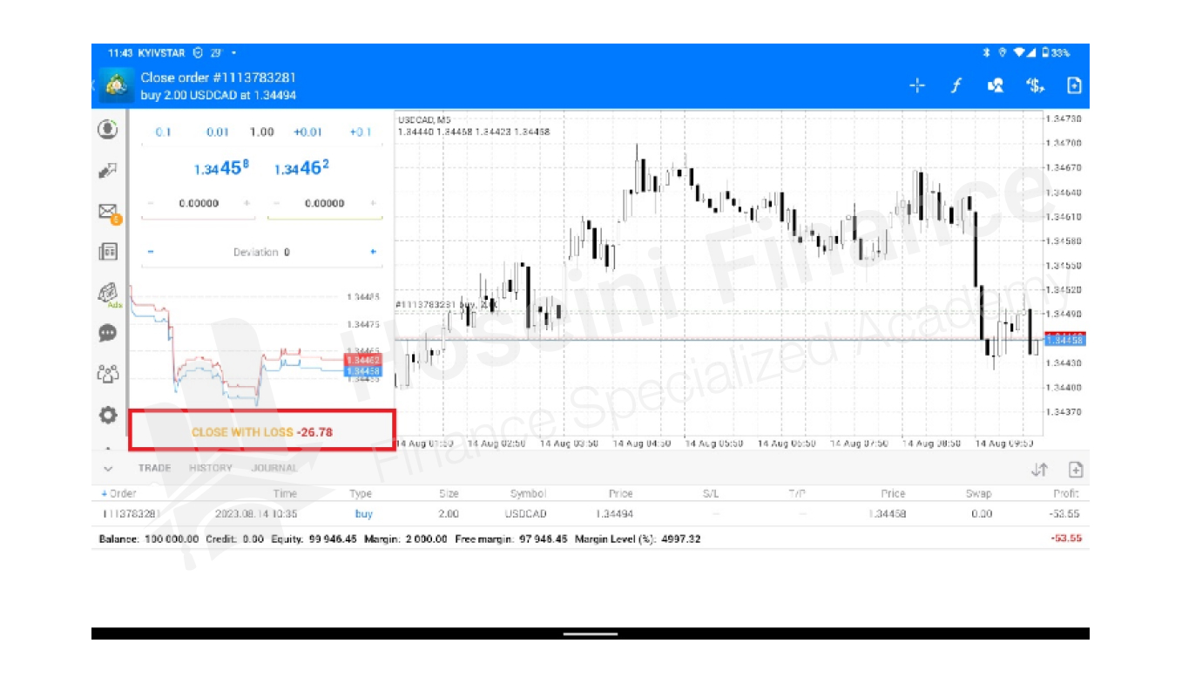Viewport: 1182px width, 684px height.
Task: Sort by the Type column header
Action: tap(361, 493)
